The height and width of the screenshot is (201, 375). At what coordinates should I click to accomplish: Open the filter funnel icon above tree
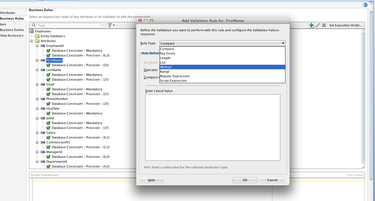[109, 25]
